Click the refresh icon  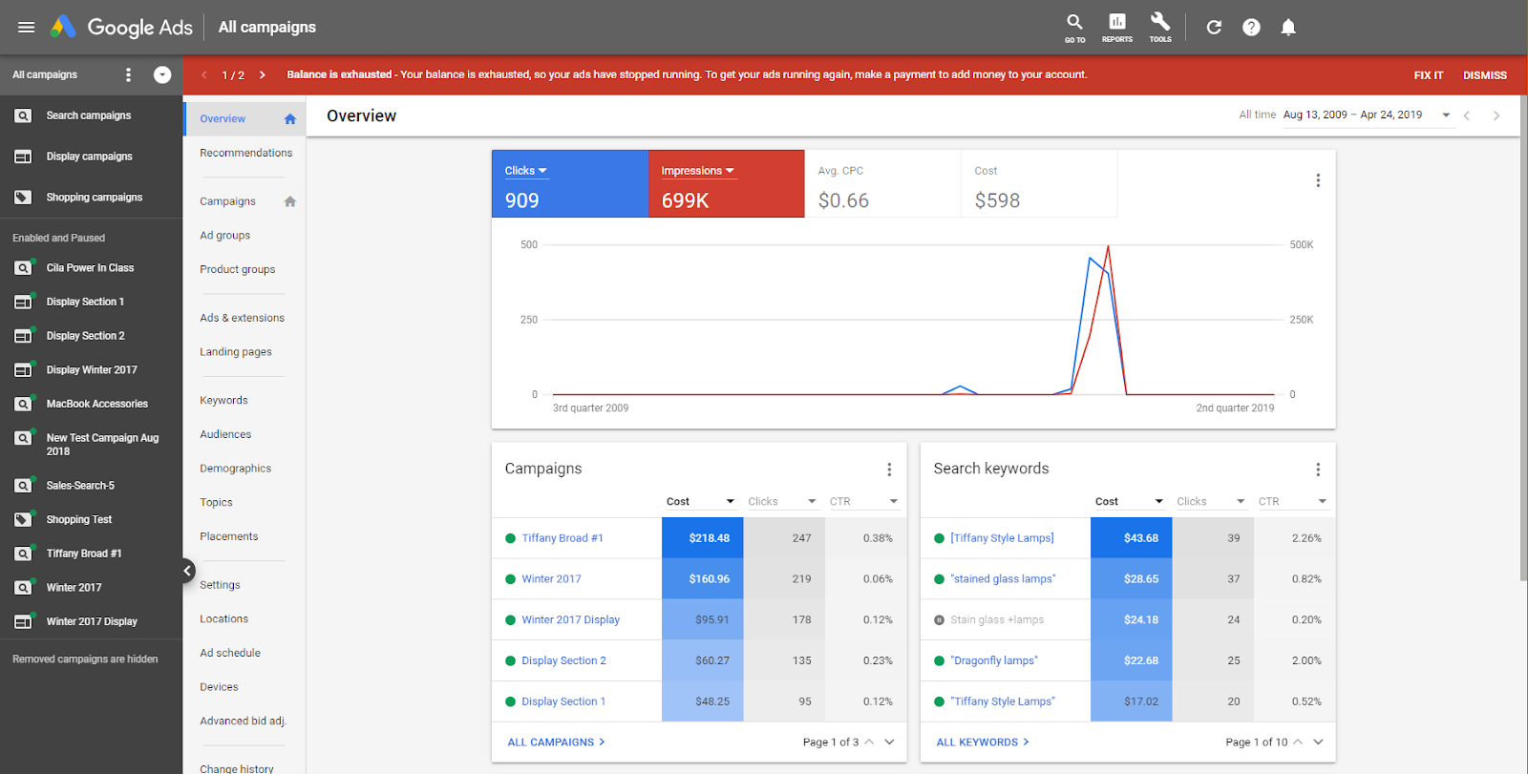(x=1214, y=27)
